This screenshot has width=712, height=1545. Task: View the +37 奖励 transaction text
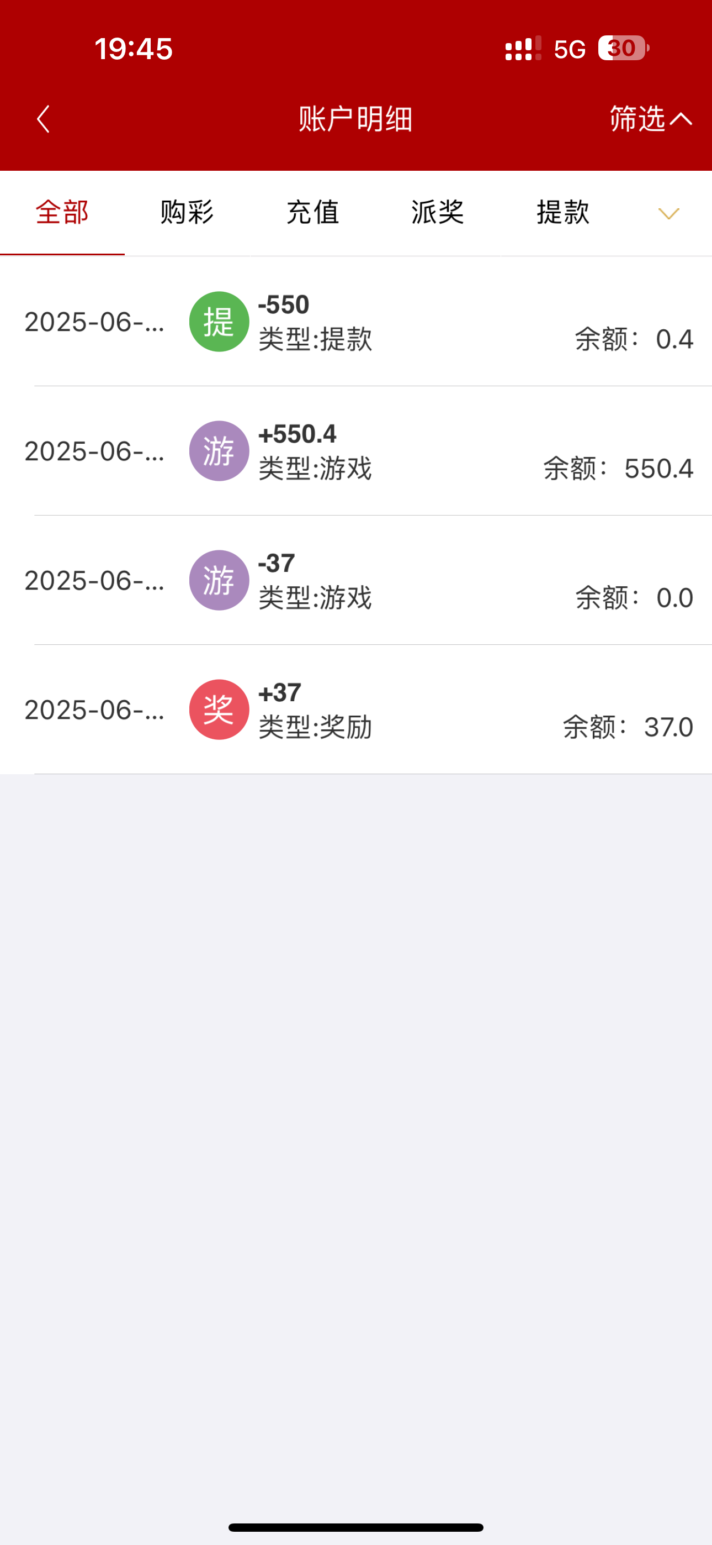315,710
